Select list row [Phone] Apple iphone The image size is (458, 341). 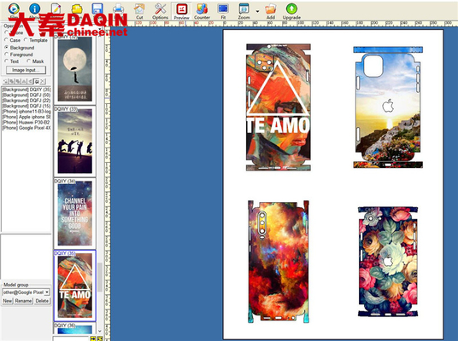26,117
